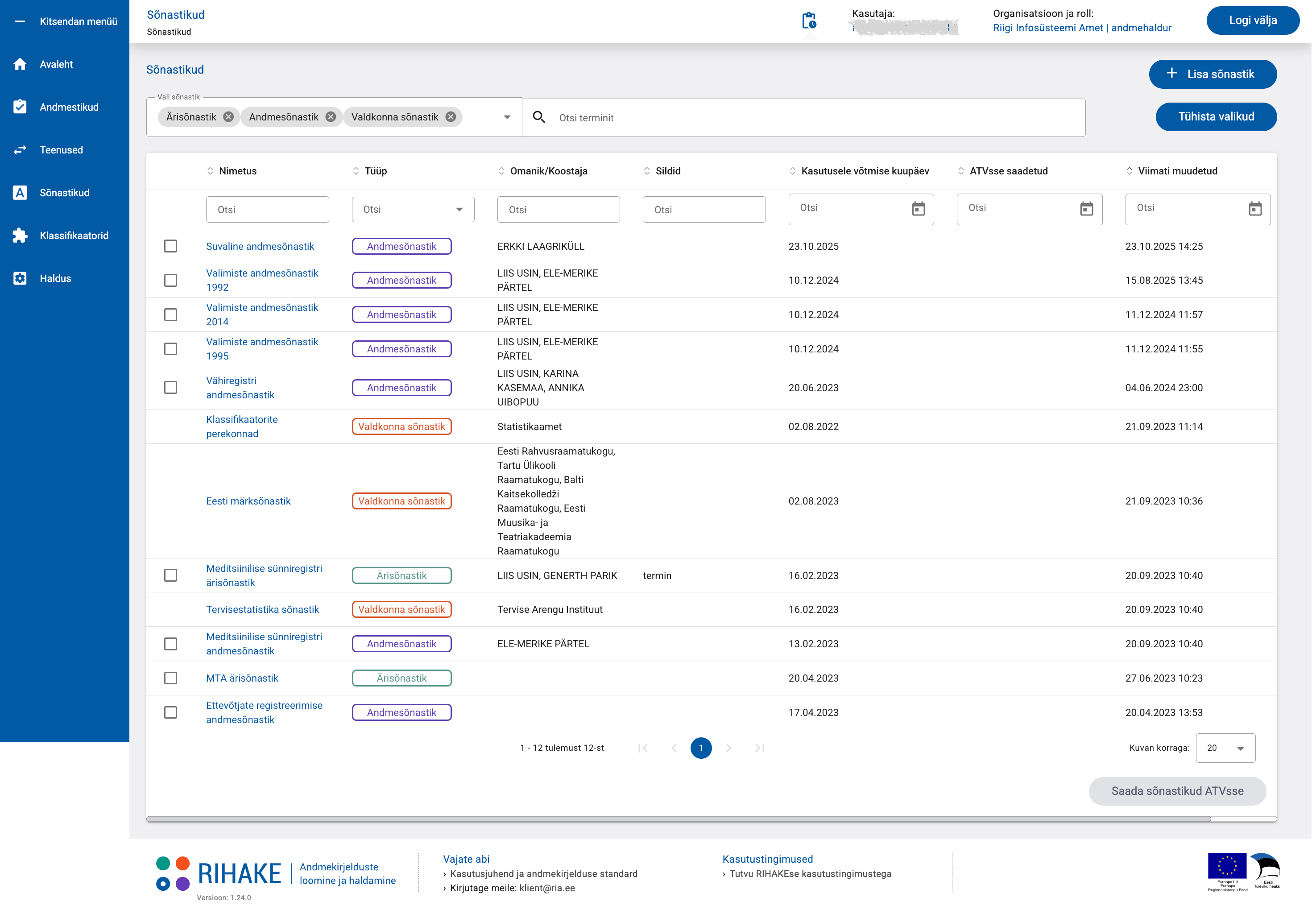The height and width of the screenshot is (910, 1312).
Task: Go to Andmestikud in the sidebar
Action: click(x=69, y=107)
